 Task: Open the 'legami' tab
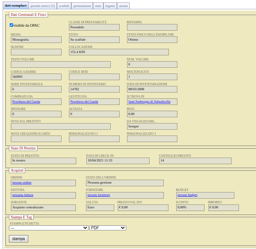[110, 6]
